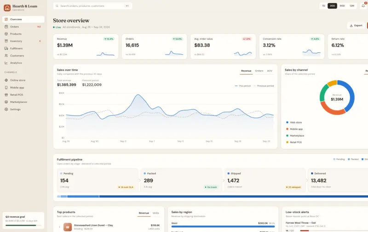
Task: Click the Live status indicator
Action: click(57, 27)
